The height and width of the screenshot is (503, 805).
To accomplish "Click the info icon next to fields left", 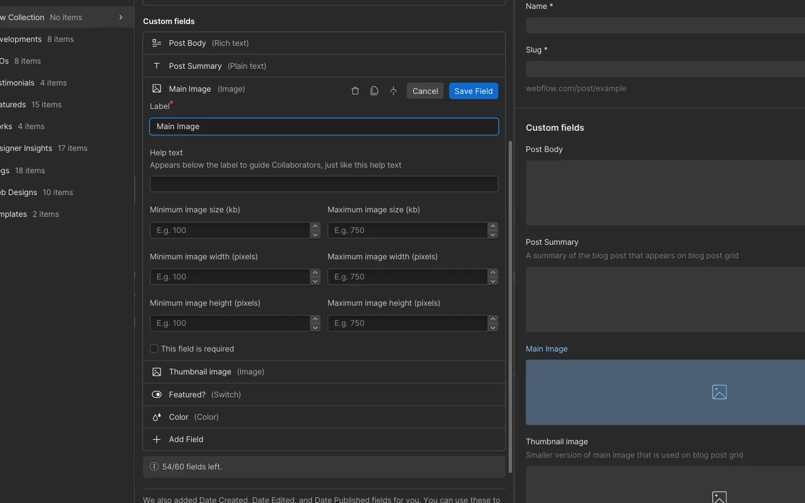I will pyautogui.click(x=154, y=467).
